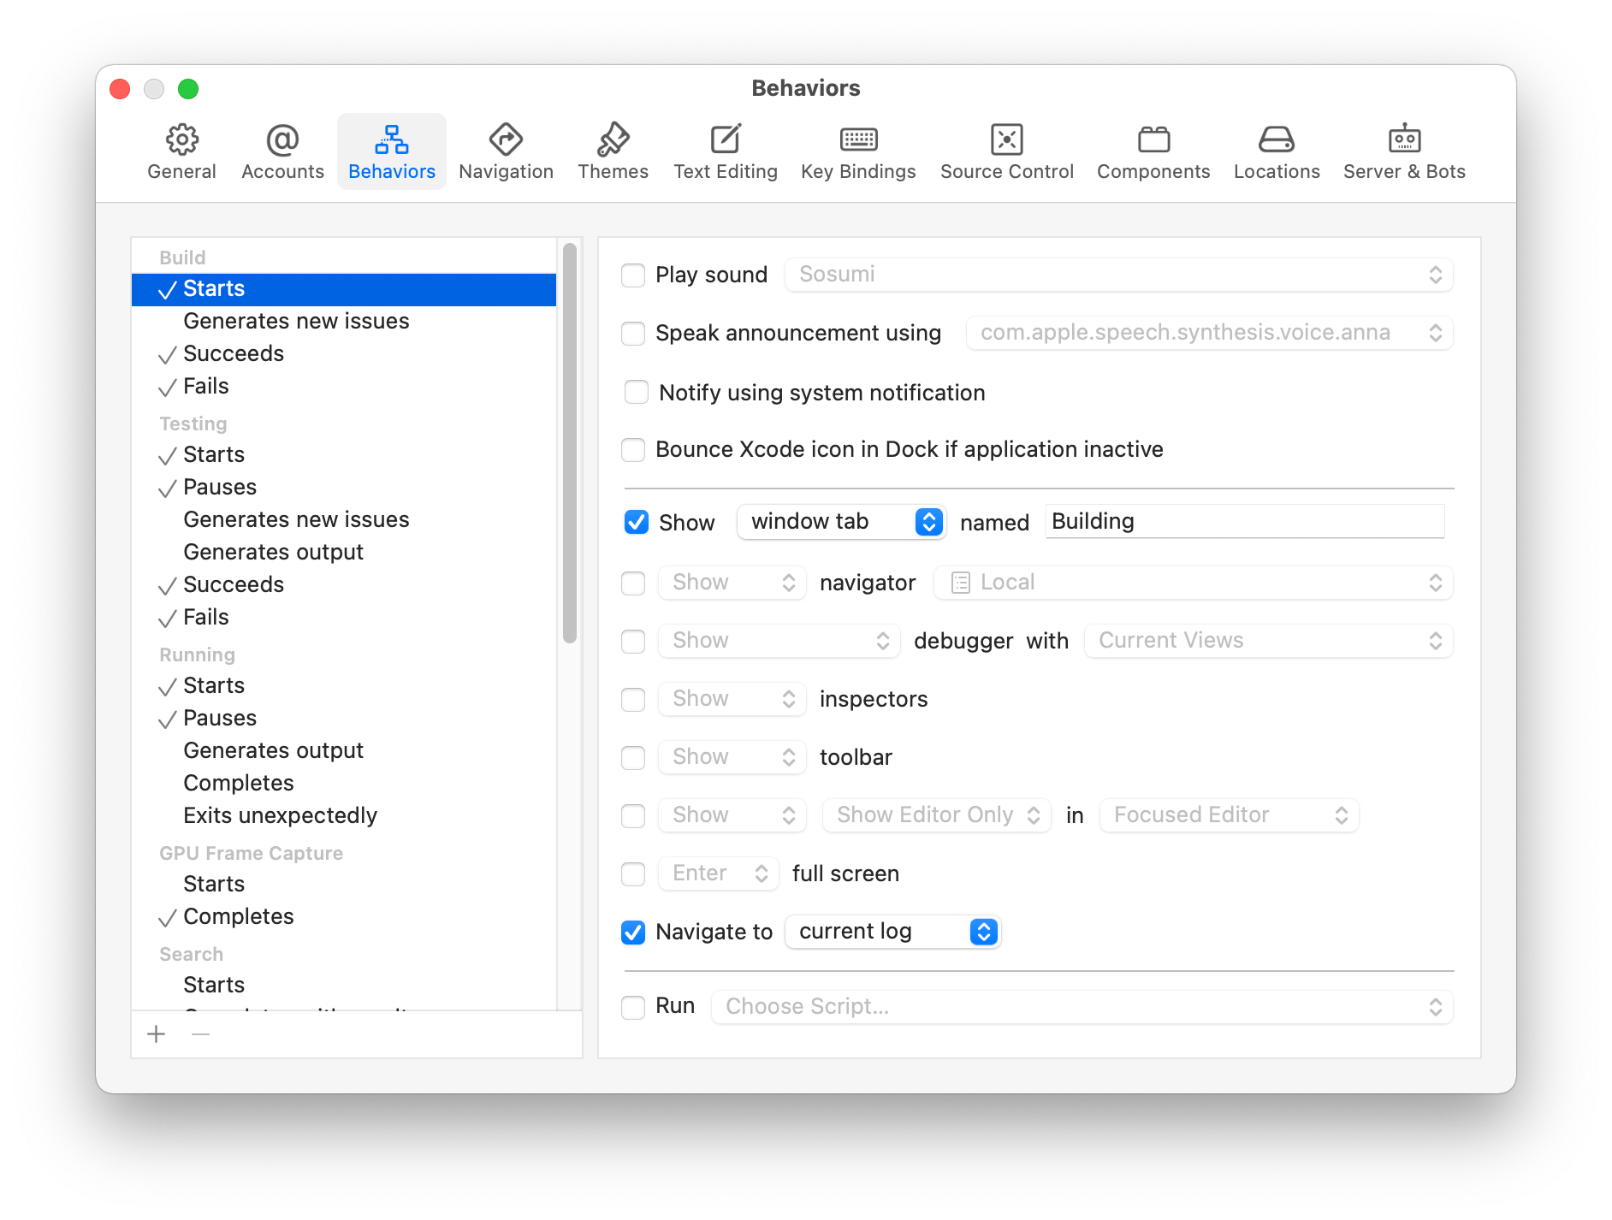The height and width of the screenshot is (1220, 1612).
Task: Switch to the Key Bindings tab
Action: point(858,151)
